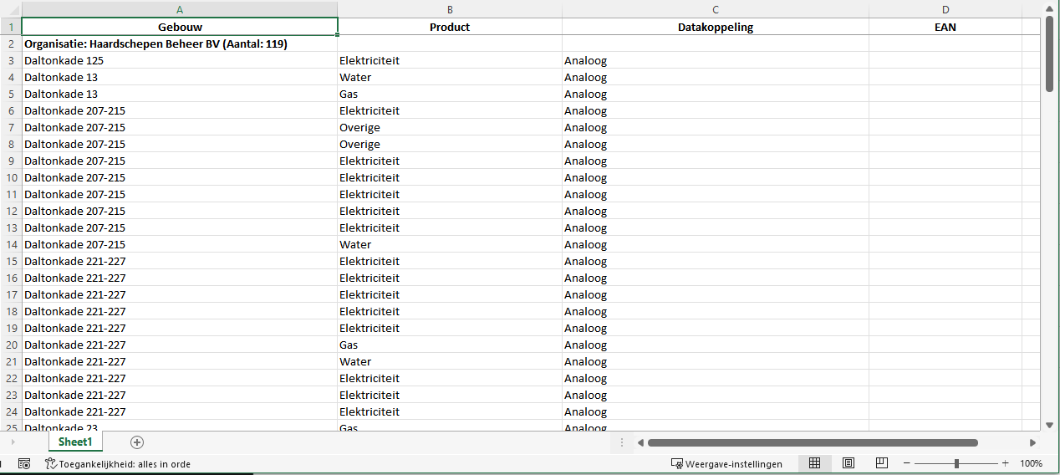Switch to Page Layout view
The width and height of the screenshot is (1060, 475).
tap(848, 463)
